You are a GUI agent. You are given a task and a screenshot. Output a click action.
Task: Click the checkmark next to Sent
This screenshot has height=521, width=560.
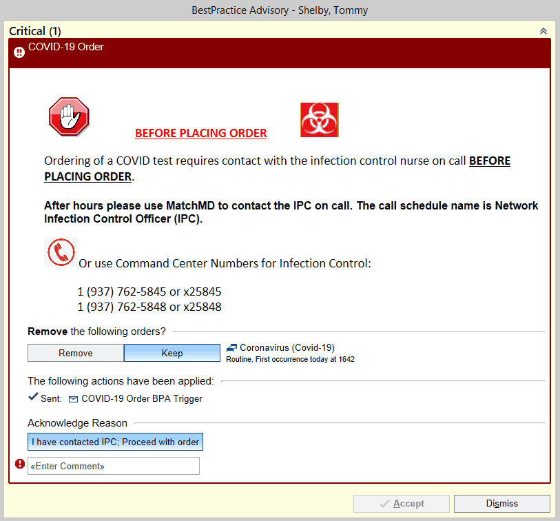coord(32,397)
